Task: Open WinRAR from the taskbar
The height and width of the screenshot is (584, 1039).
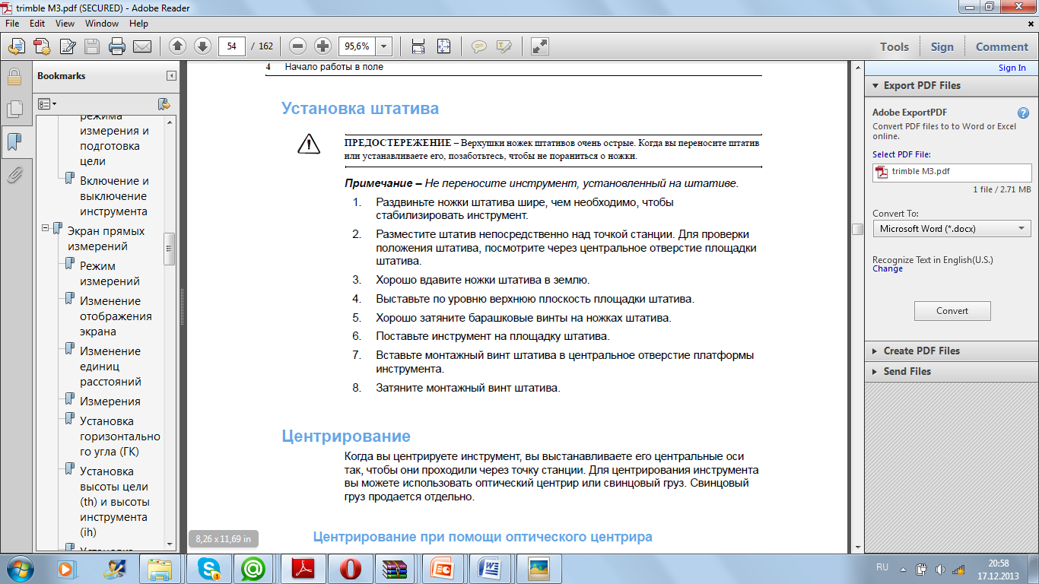Action: 393,569
